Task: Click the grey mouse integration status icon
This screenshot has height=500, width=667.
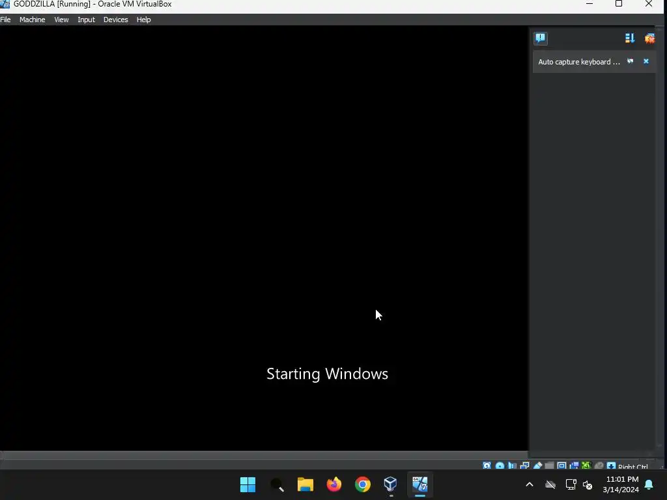Action: click(x=599, y=466)
